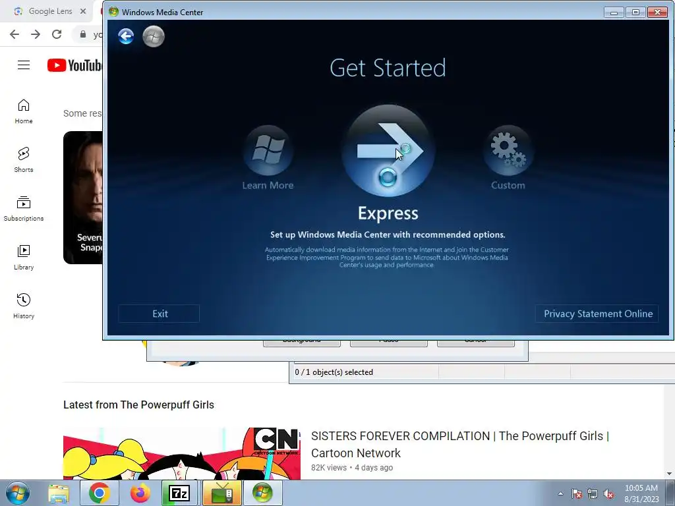This screenshot has width=675, height=506.
Task: Click the 82K views text
Action: tap(329, 468)
